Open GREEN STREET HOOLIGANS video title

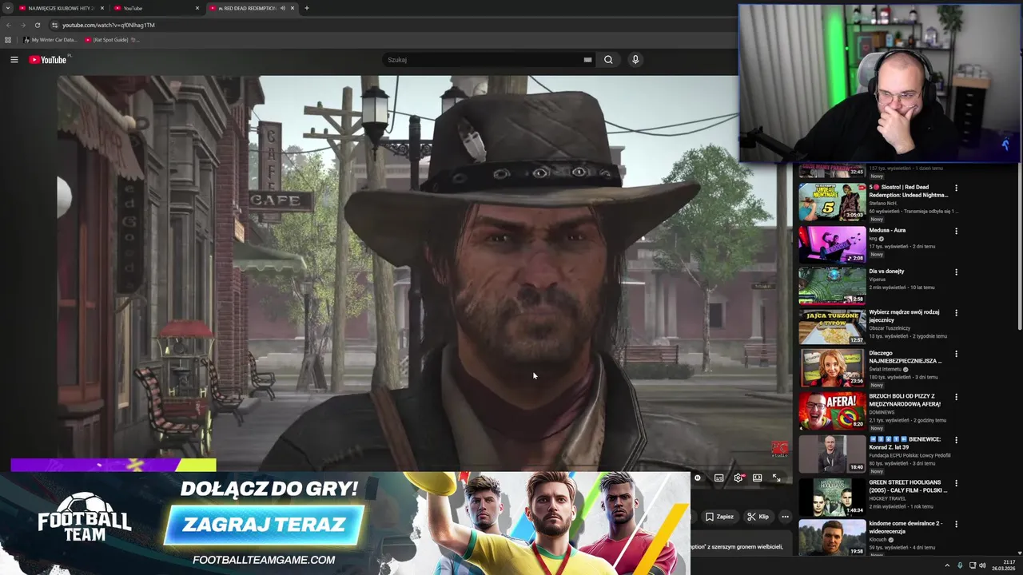[x=908, y=486]
